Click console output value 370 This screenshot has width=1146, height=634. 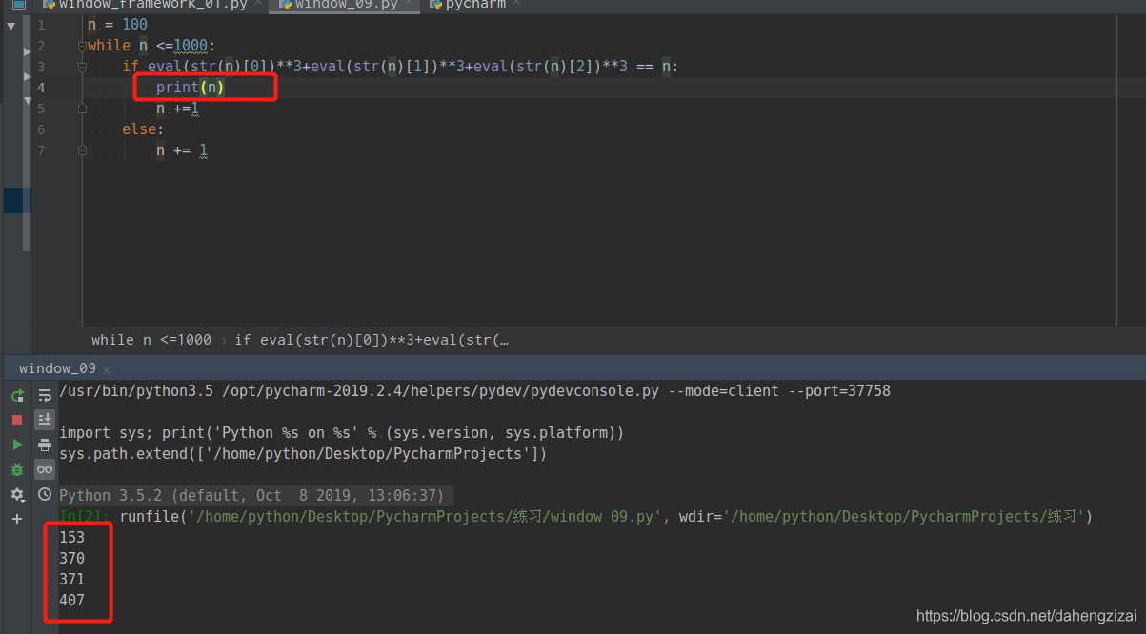(x=71, y=558)
